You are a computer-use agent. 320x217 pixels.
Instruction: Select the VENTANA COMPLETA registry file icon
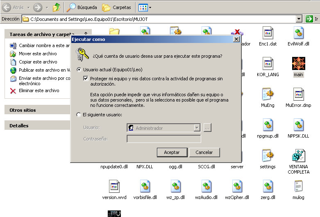[299, 156]
